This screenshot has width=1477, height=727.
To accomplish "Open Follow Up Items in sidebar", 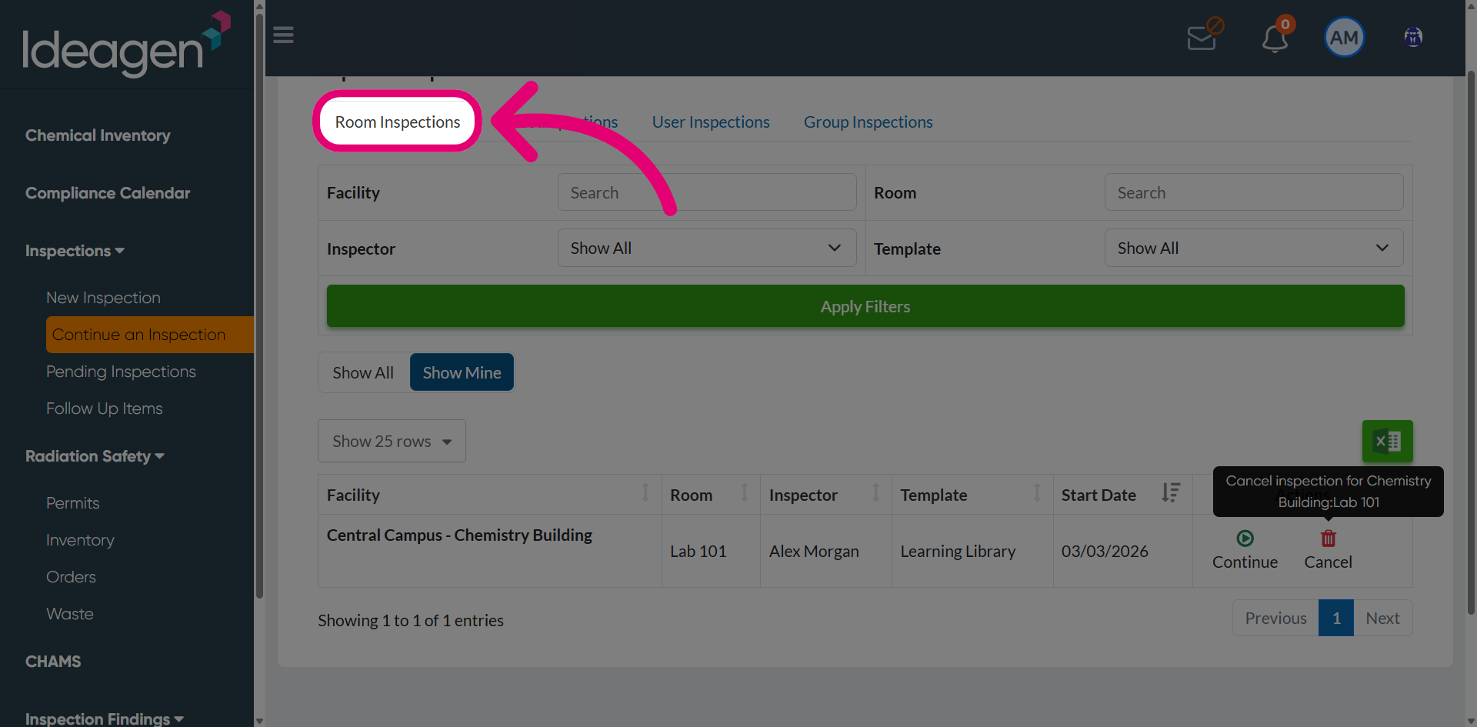I will click(x=105, y=409).
